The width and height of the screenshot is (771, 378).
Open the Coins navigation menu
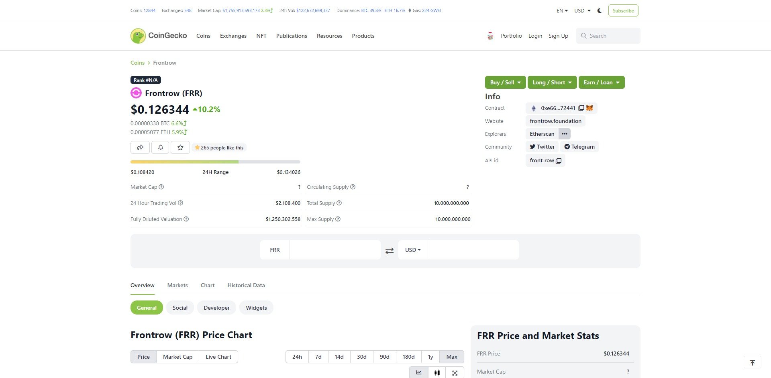(203, 36)
